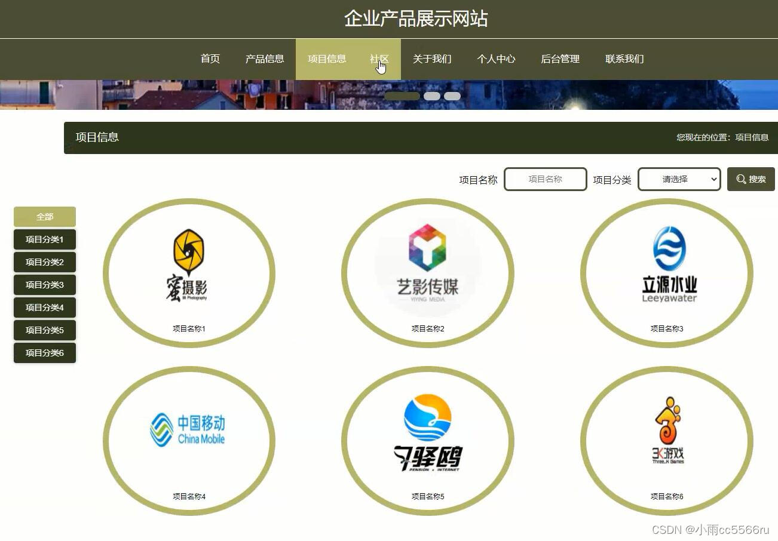Open the 联系我们 page
The width and height of the screenshot is (778, 541).
click(624, 59)
